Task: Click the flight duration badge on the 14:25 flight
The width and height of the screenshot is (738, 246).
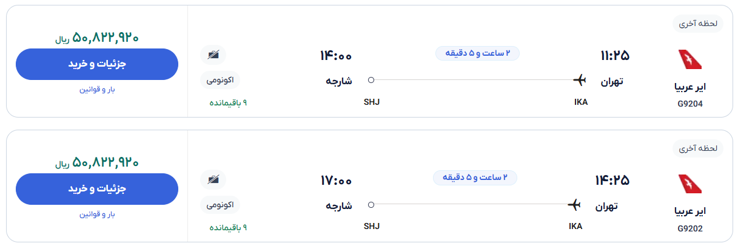Action: tap(475, 178)
